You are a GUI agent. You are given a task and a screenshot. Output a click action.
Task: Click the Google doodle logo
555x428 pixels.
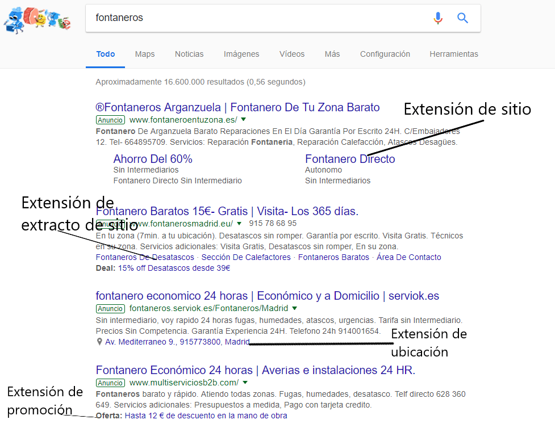(x=37, y=20)
